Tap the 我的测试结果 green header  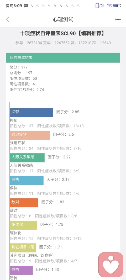click(63, 58)
